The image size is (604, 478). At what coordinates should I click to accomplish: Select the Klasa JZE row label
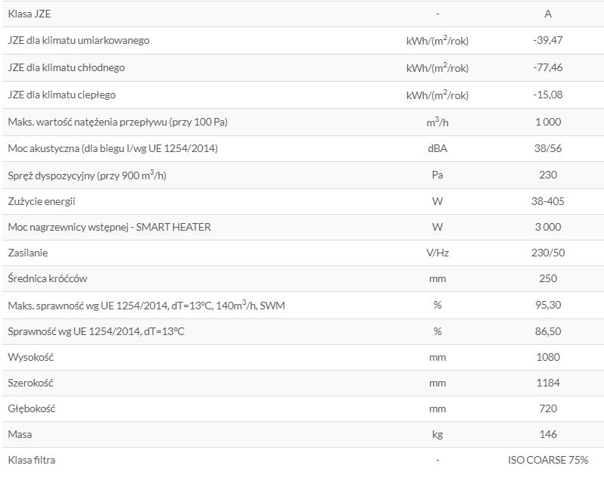[x=30, y=14]
